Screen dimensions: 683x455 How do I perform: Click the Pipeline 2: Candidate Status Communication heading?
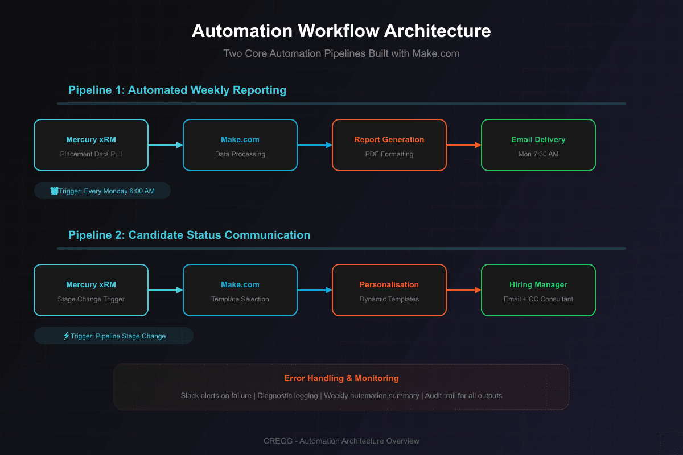click(189, 235)
